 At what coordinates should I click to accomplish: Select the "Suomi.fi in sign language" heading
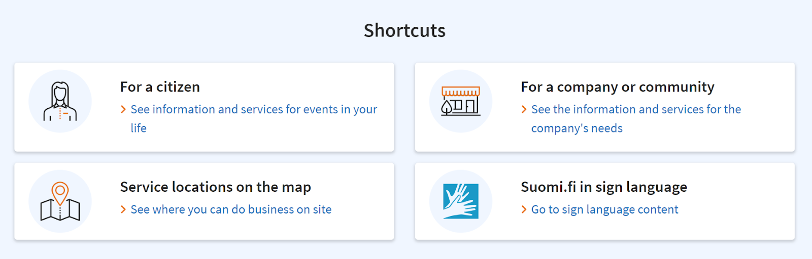tap(604, 187)
